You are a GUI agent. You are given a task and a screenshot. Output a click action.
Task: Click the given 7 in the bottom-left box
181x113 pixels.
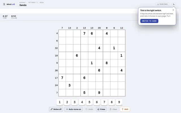click(62, 78)
